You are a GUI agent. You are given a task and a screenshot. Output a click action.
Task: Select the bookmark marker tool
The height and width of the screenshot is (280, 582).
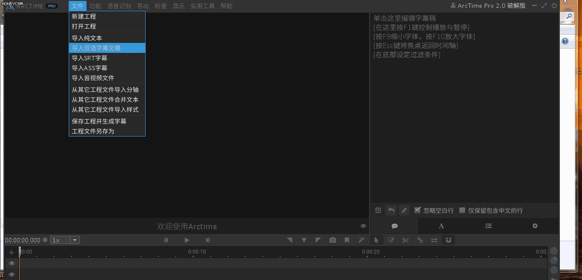click(347, 240)
